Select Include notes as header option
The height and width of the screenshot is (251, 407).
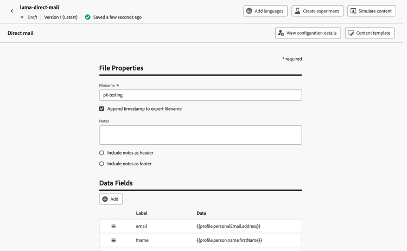(x=101, y=153)
